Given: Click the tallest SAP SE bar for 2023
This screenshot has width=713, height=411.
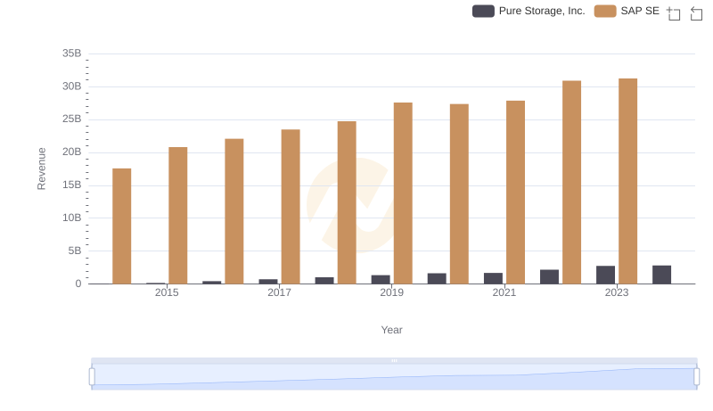Looking at the screenshot, I should [628, 181].
